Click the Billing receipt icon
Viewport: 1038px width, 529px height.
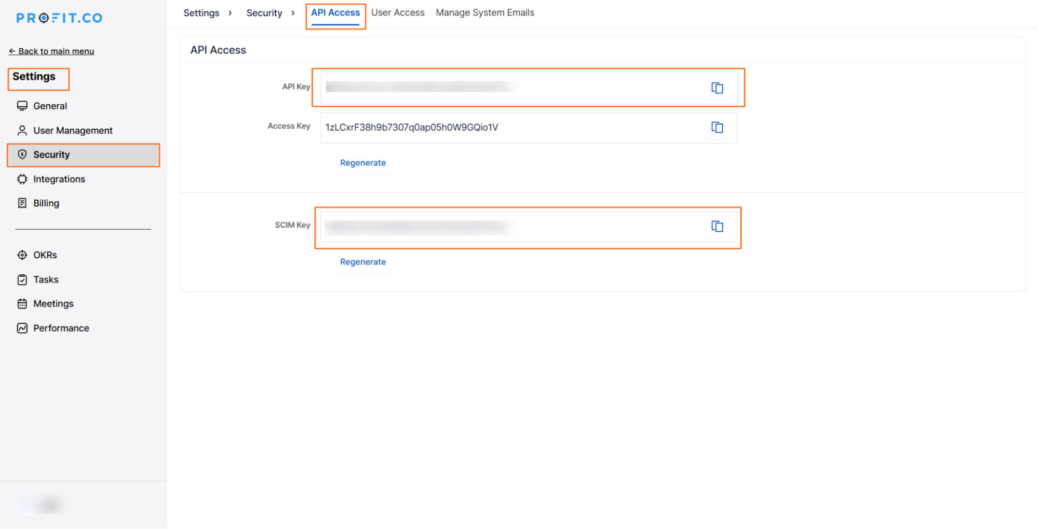click(x=22, y=203)
